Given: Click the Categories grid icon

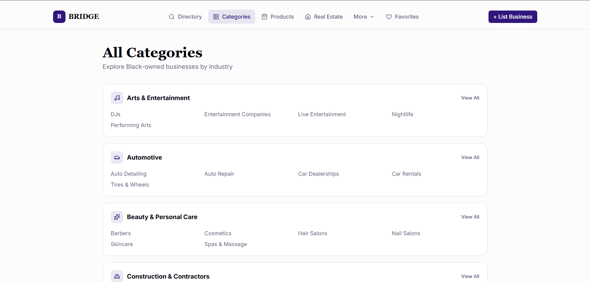Looking at the screenshot, I should tap(216, 17).
